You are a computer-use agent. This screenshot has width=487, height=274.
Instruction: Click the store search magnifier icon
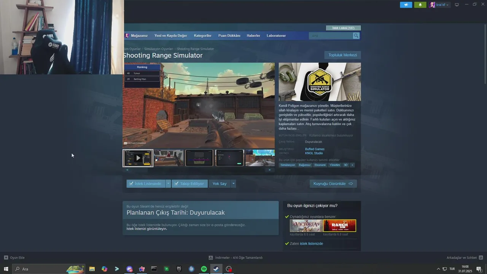coord(356,36)
